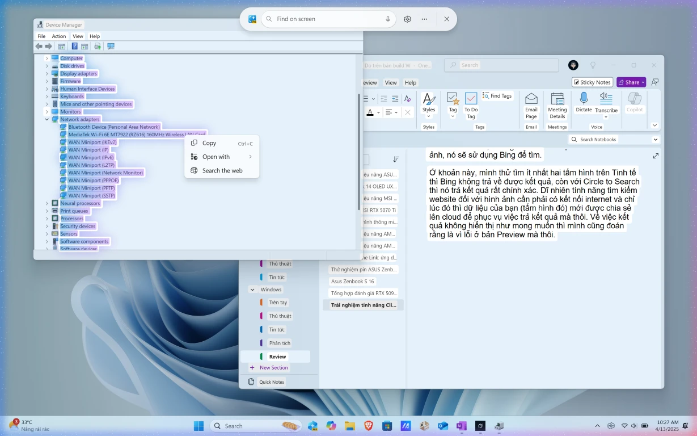Select the WAN Miniport (IKEv2) row

pos(92,142)
